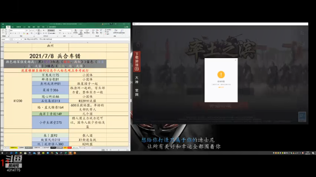Click the taskbar search magnifier icon

pos(6,153)
